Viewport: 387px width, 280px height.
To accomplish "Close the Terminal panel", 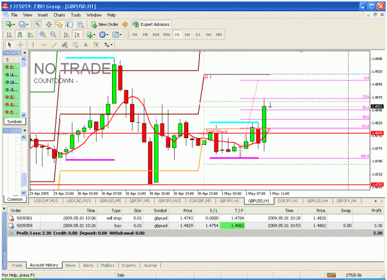I will tap(4, 209).
